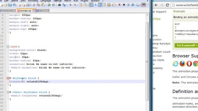Viewport: 198px width, 111px height.
Task: Open the Search menu
Action: (x=15, y=1)
